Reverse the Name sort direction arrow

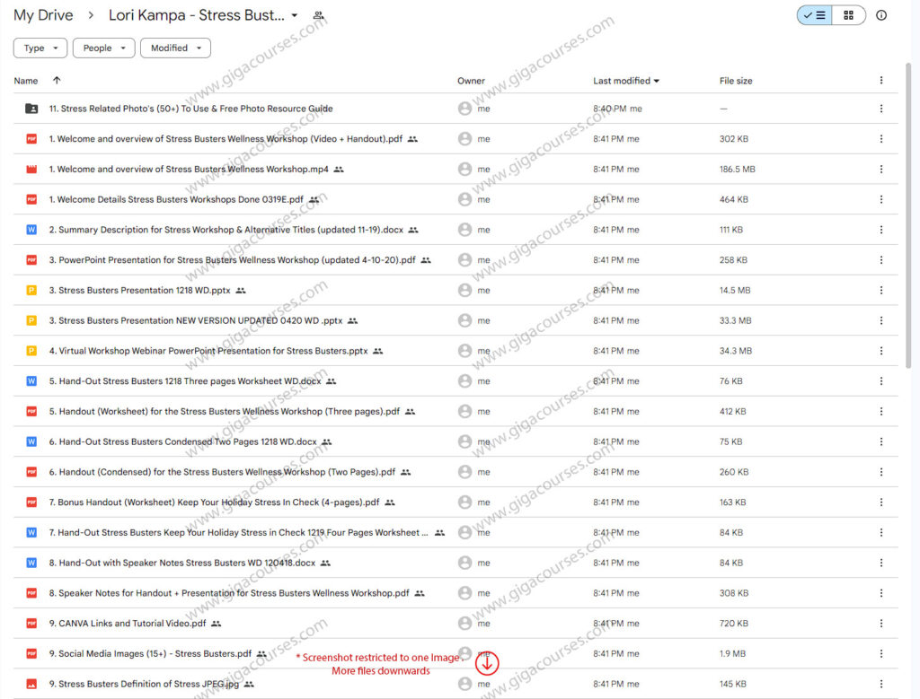tap(57, 81)
